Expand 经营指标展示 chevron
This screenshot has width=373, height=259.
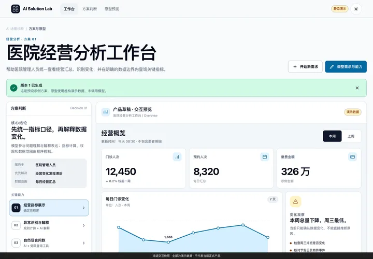pos(83,208)
